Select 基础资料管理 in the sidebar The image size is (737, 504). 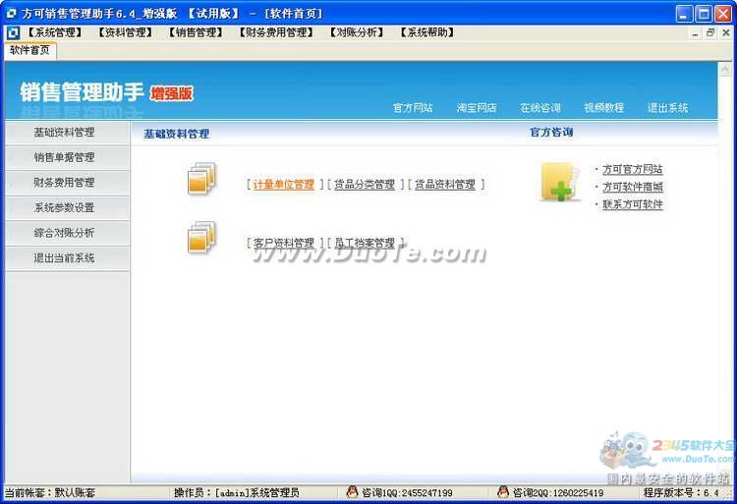click(67, 133)
